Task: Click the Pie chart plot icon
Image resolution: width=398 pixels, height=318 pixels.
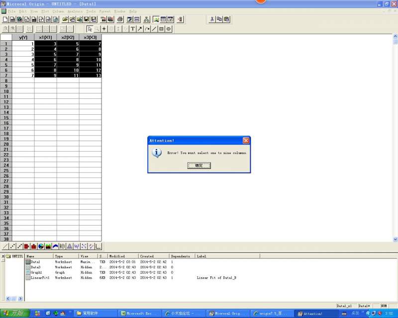Action: click(x=41, y=246)
